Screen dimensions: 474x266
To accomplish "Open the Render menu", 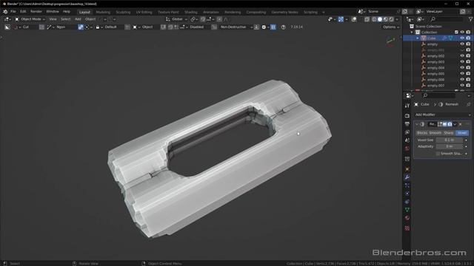I will click(x=36, y=12).
